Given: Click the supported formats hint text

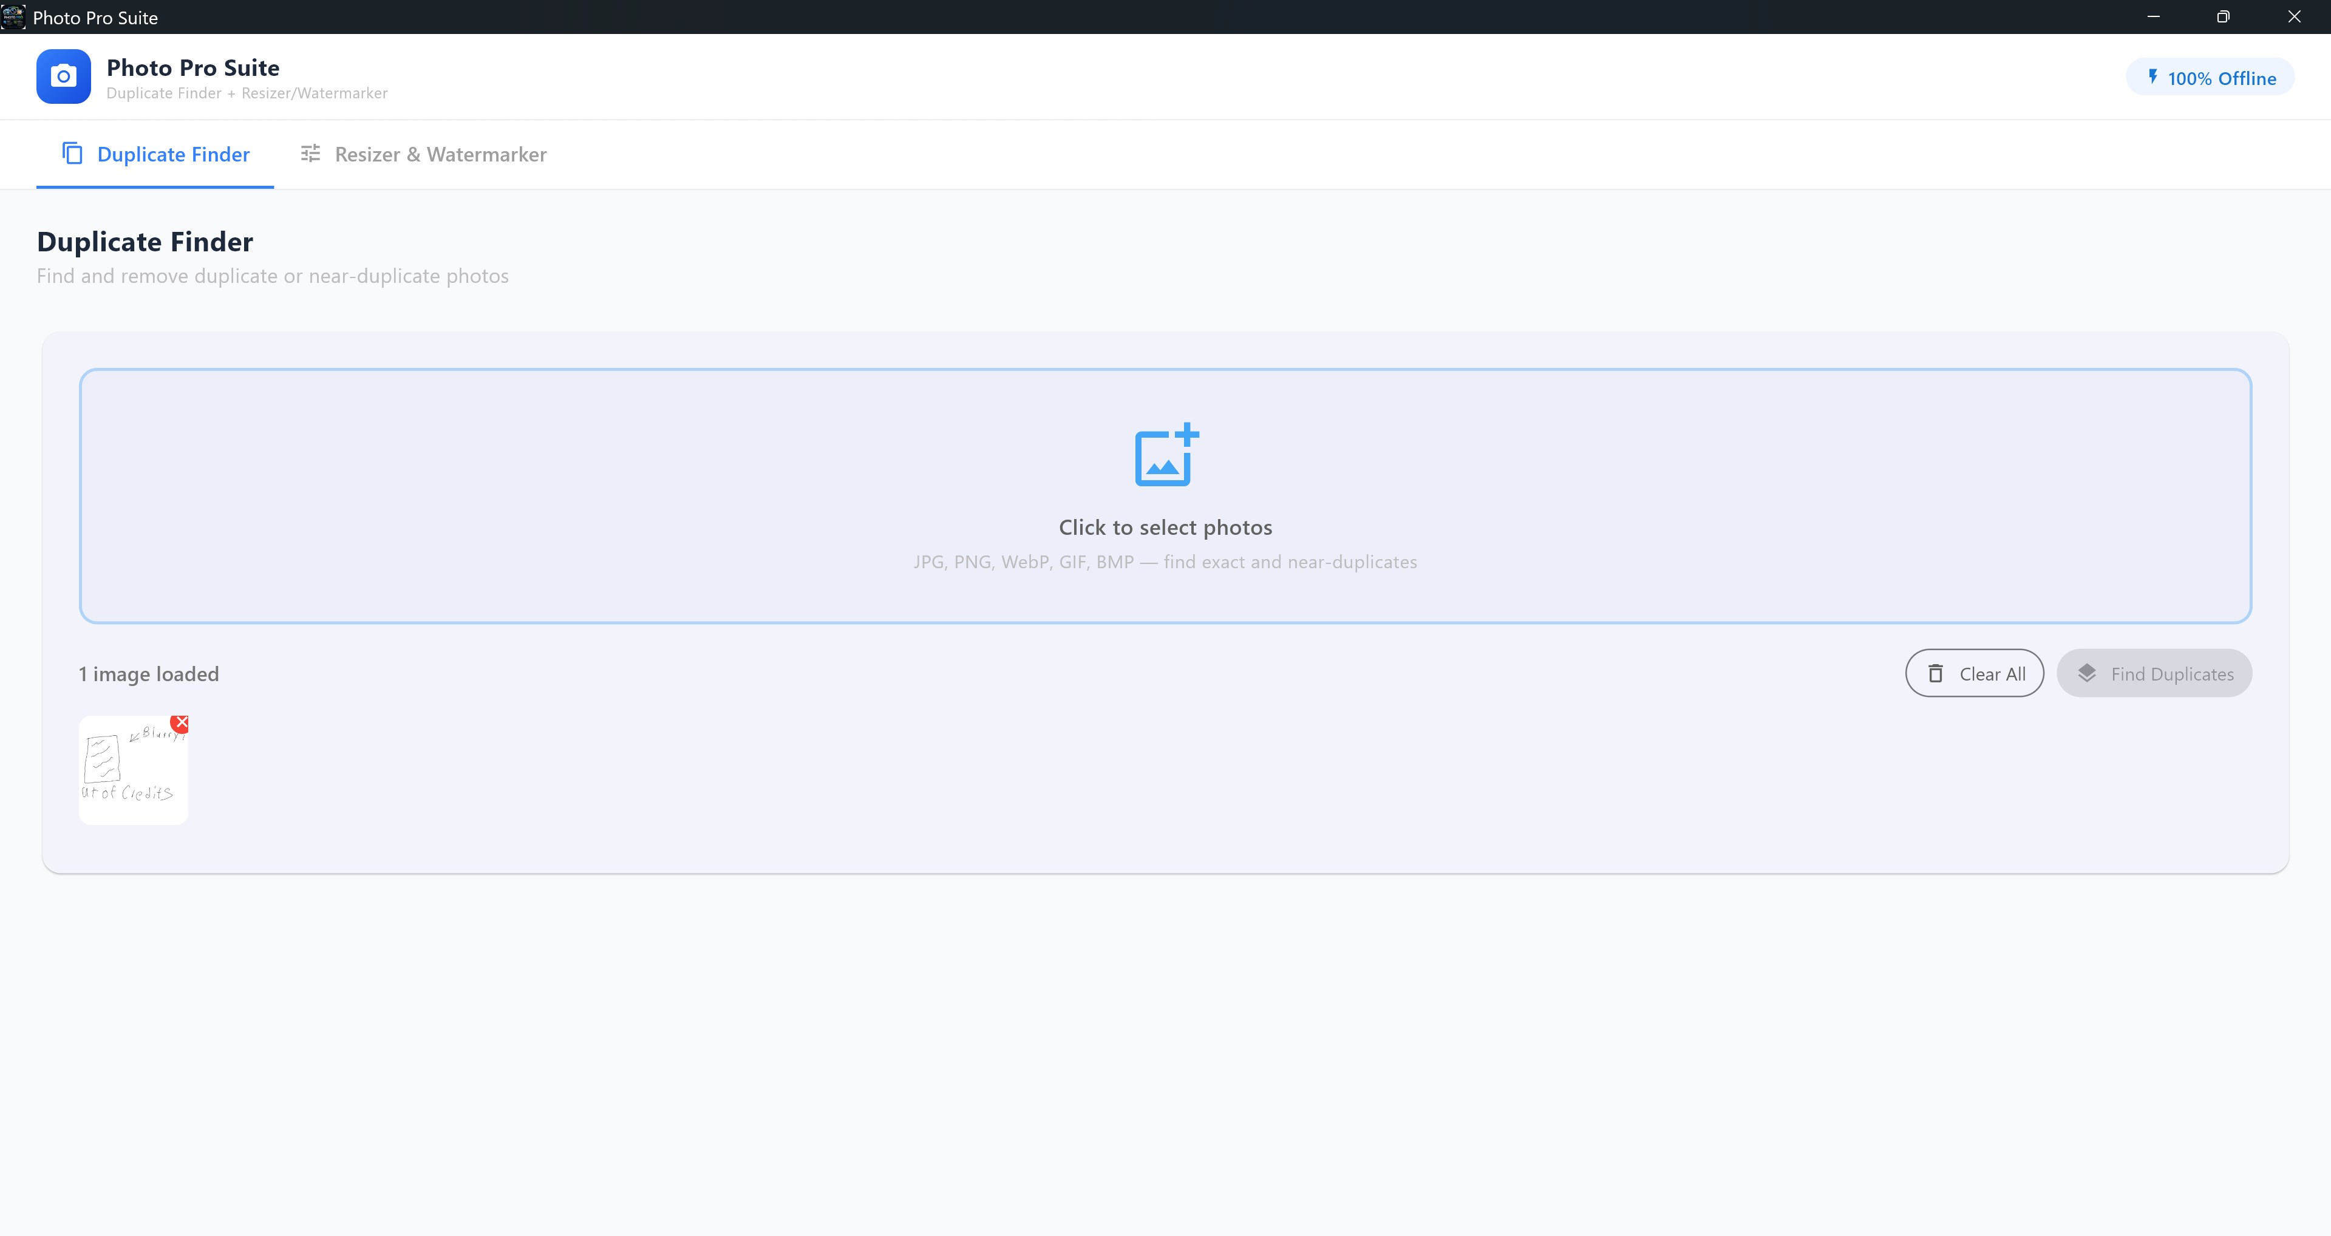Looking at the screenshot, I should point(1166,562).
